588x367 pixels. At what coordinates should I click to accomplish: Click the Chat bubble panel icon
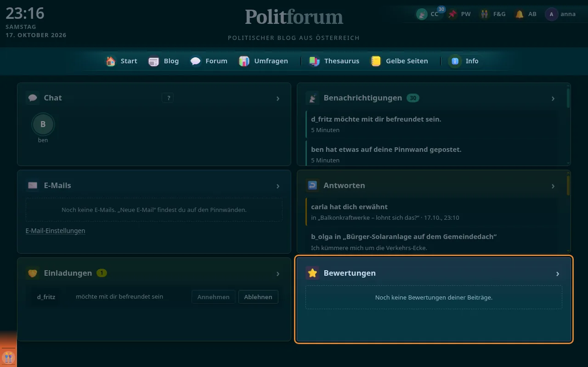33,98
